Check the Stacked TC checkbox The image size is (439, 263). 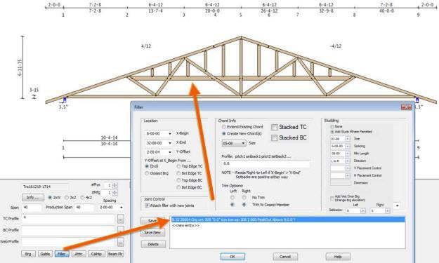(x=275, y=128)
